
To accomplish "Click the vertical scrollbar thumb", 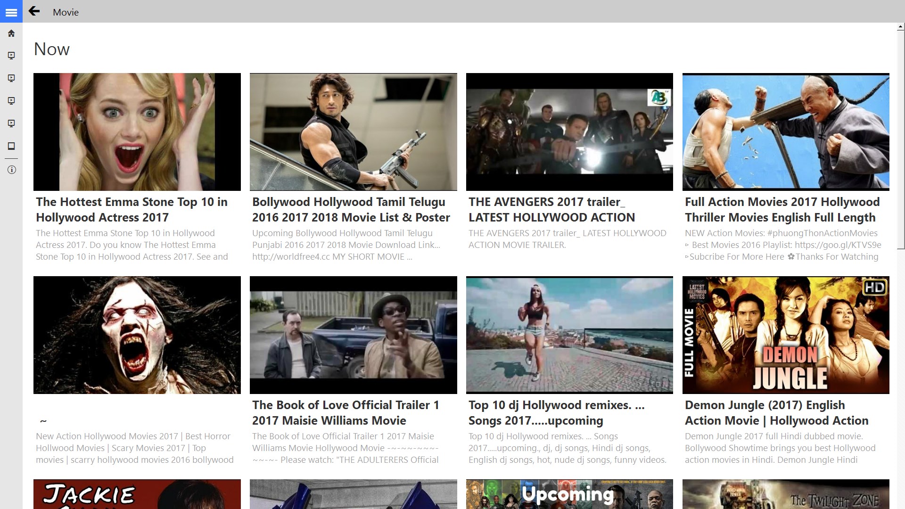I will tap(900, 139).
